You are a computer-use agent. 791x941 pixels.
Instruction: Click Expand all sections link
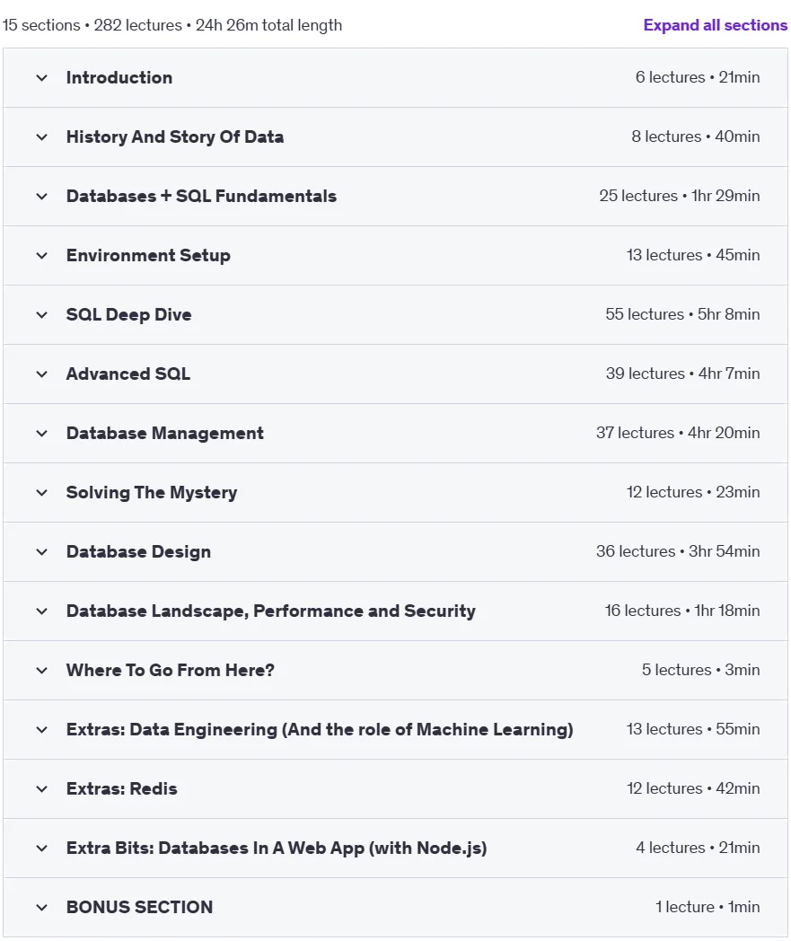tap(715, 25)
